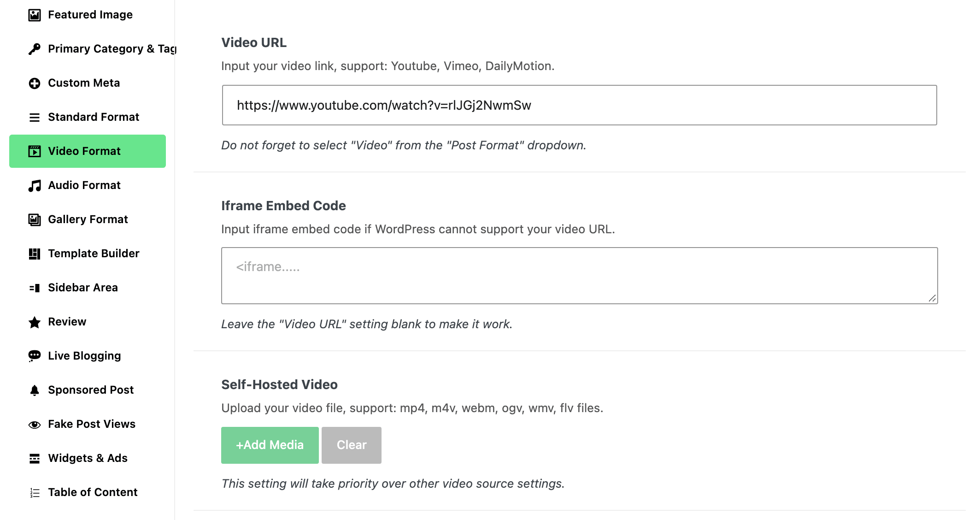This screenshot has height=520, width=975.
Task: Go to Audio Format settings
Action: click(88, 185)
